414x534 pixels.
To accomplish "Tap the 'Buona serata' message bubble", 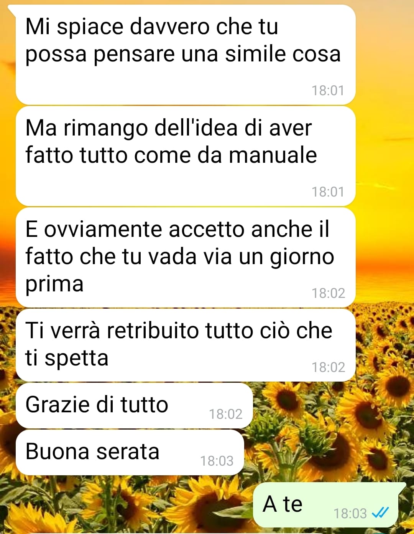I will pyautogui.click(x=130, y=452).
